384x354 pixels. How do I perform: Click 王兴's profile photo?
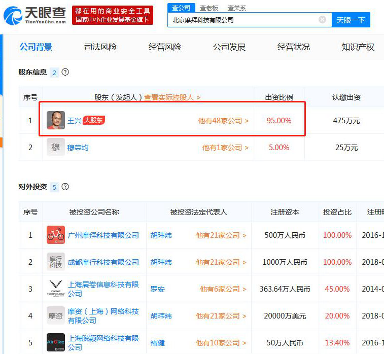click(56, 120)
